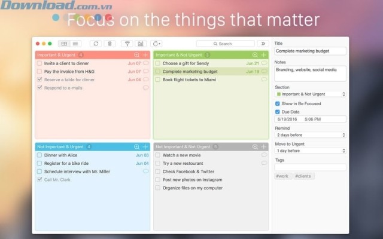Switch to the list view

pyautogui.click(x=75, y=44)
